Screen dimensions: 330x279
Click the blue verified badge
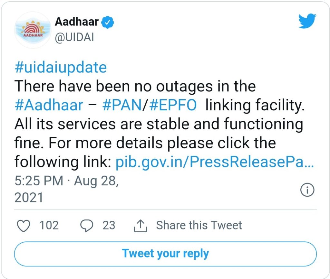coord(108,22)
